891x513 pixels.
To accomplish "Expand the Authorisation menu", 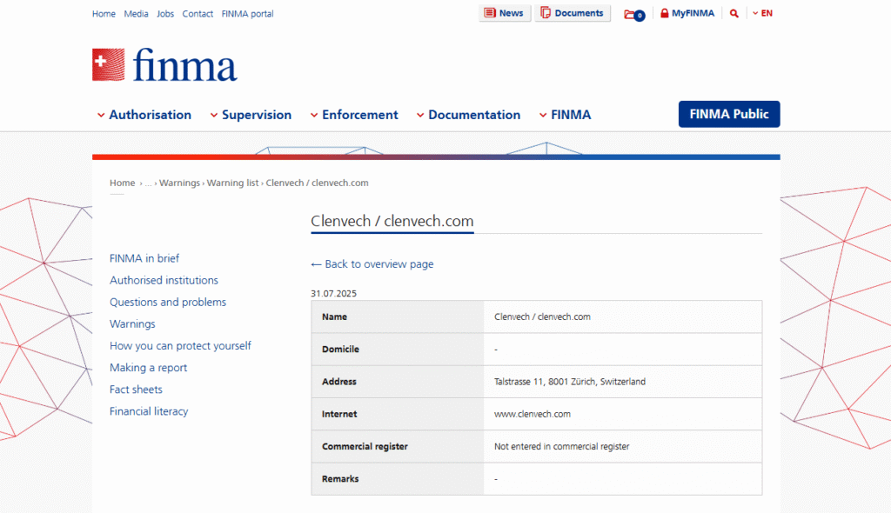I will coord(144,115).
